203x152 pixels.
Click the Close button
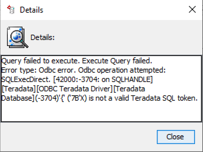(x=176, y=137)
